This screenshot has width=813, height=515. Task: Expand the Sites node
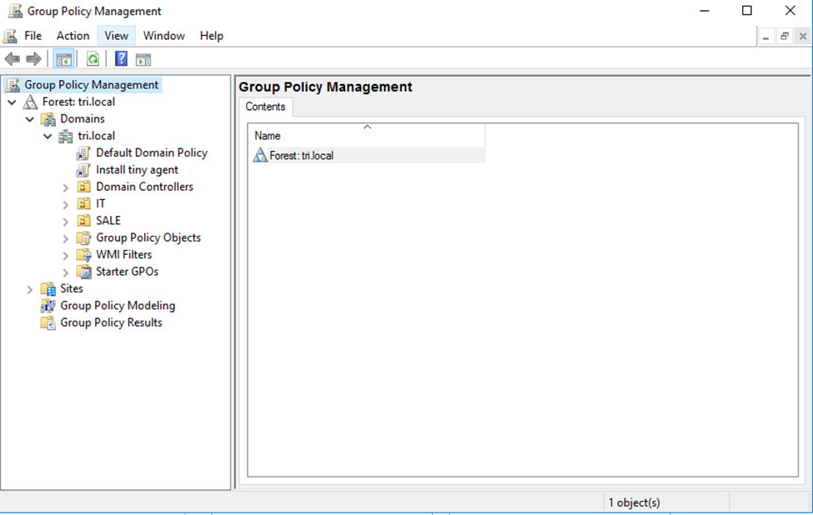tap(30, 290)
